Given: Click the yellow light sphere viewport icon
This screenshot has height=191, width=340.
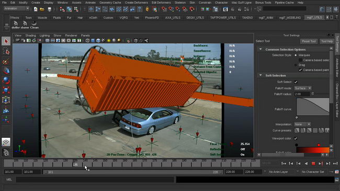Looking at the screenshot, I should point(109,41).
